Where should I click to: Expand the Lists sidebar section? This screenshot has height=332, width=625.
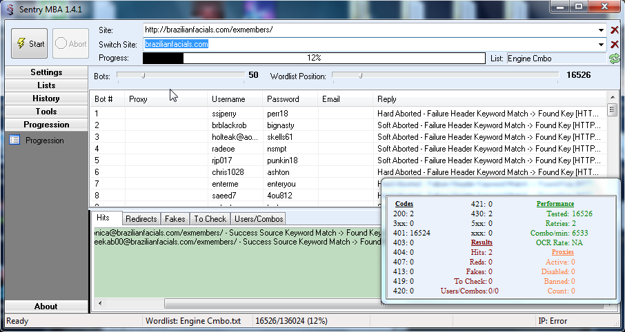46,85
